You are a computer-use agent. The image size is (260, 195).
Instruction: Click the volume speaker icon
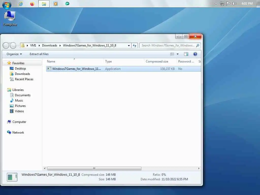pyautogui.click(x=234, y=4)
